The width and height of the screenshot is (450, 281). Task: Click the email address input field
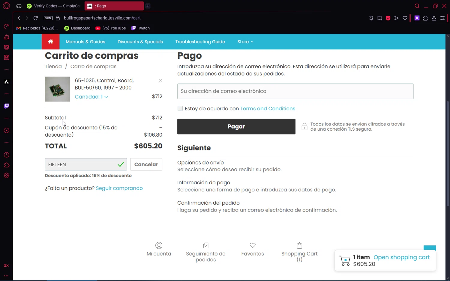click(x=295, y=91)
